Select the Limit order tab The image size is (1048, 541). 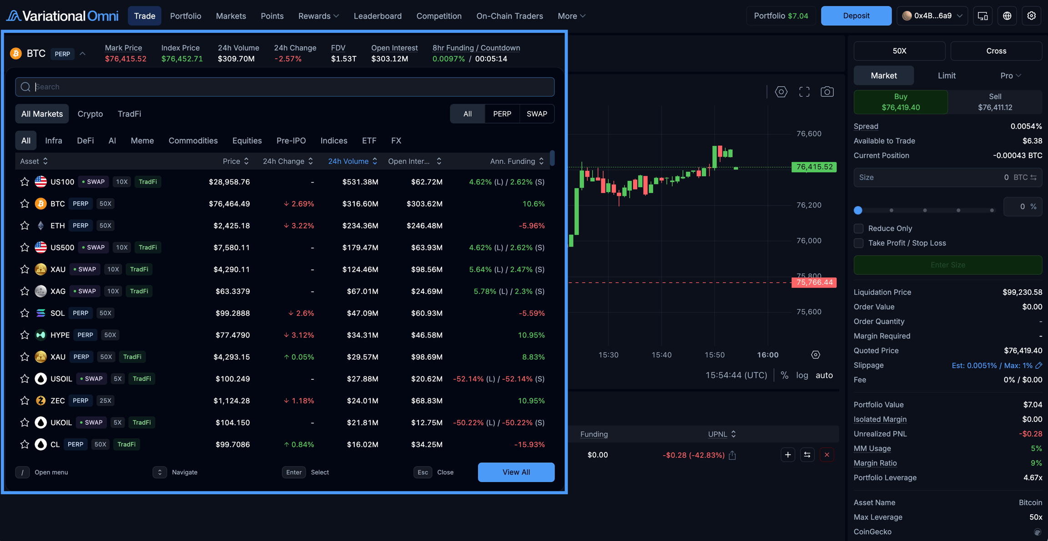pos(947,75)
